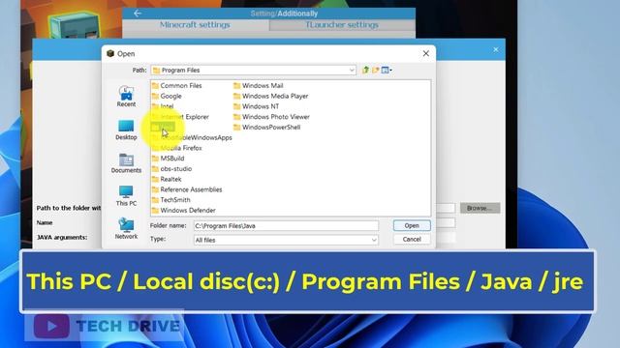Screen dimensions: 620x348
Task: Click back arrow in TLauncher settings
Action: coord(138,14)
